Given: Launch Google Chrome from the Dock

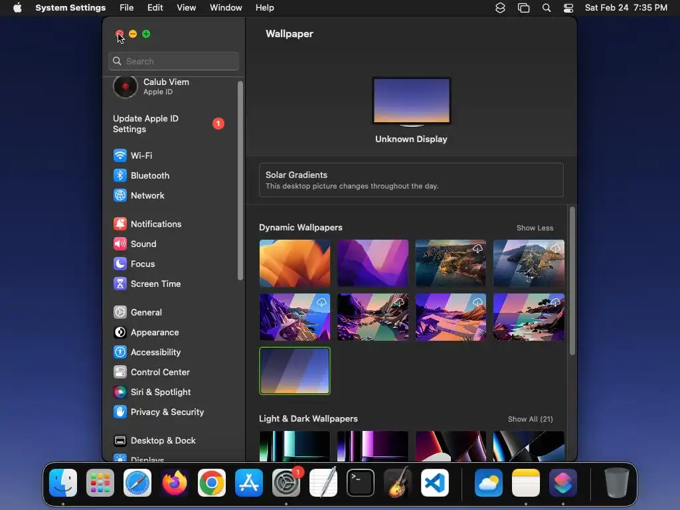Looking at the screenshot, I should tap(212, 483).
